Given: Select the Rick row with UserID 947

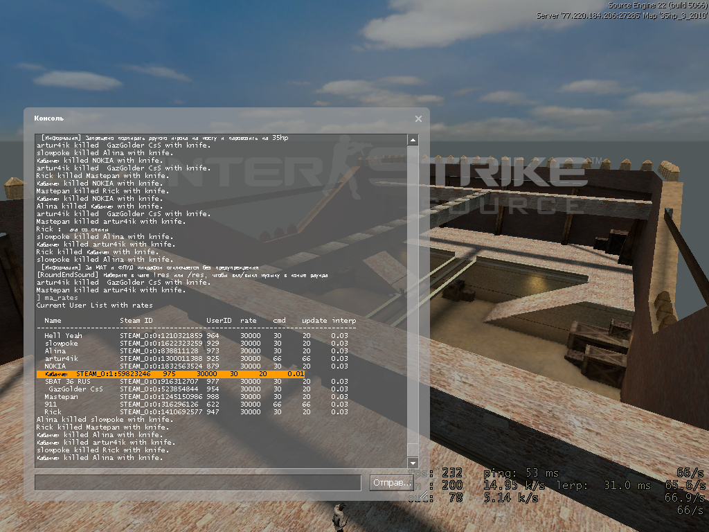Looking at the screenshot, I should (x=196, y=412).
